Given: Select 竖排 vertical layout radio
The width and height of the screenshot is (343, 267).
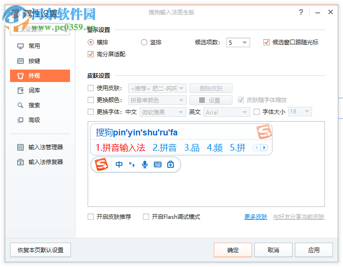Looking at the screenshot, I should tap(144, 42).
